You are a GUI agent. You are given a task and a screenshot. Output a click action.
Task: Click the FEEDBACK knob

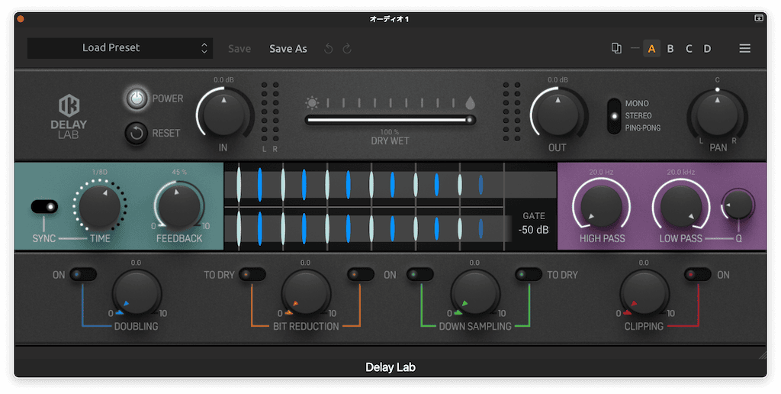pyautogui.click(x=178, y=206)
